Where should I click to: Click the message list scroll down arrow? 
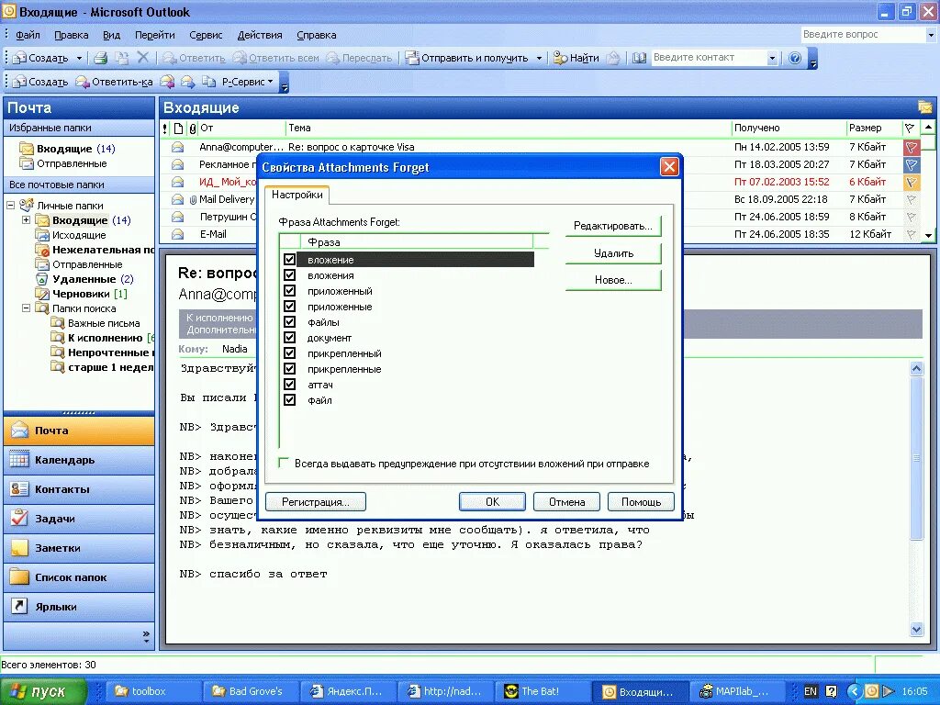(x=928, y=236)
